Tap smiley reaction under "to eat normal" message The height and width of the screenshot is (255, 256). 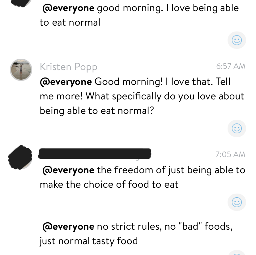pyautogui.click(x=237, y=40)
